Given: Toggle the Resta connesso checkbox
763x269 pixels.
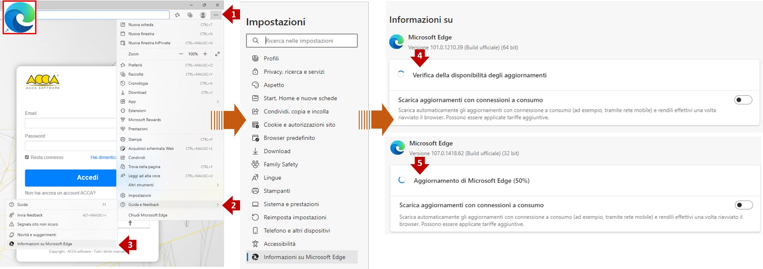Looking at the screenshot, I should coord(27,157).
